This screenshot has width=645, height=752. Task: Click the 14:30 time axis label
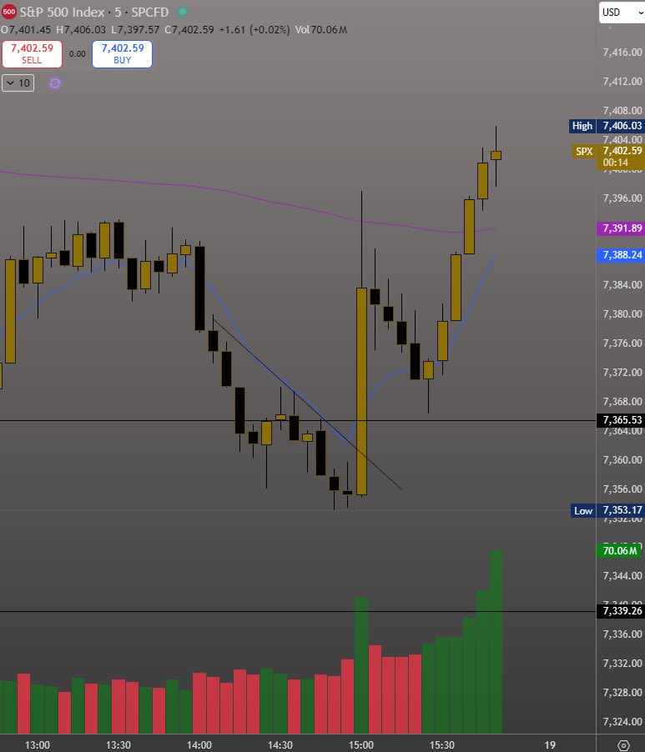[280, 744]
